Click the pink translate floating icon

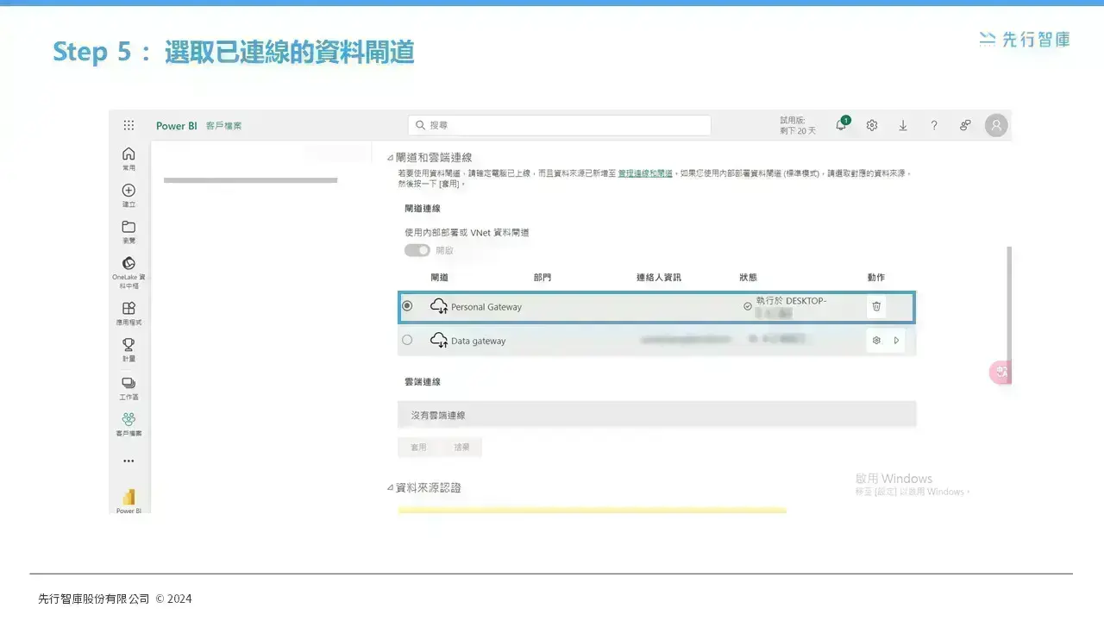coord(1000,372)
